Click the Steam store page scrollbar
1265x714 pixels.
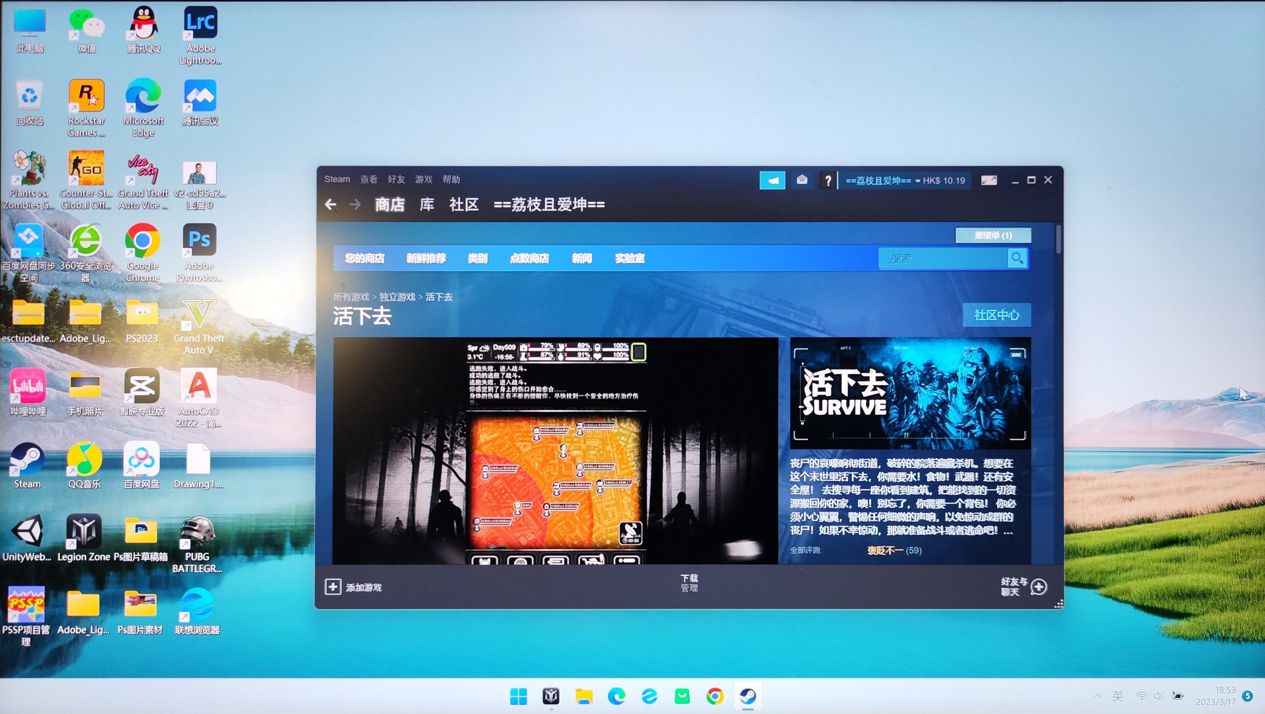[x=1058, y=239]
